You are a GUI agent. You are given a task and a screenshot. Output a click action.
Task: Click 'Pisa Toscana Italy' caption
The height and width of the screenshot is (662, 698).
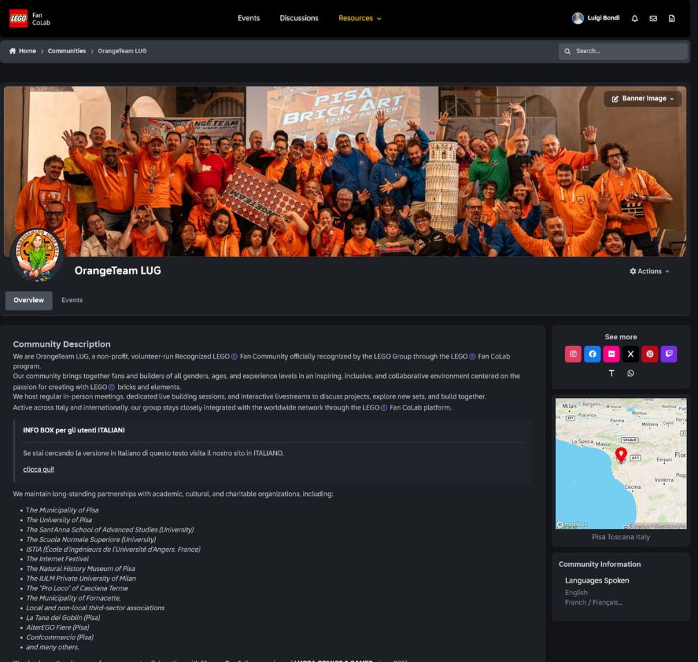pos(621,537)
